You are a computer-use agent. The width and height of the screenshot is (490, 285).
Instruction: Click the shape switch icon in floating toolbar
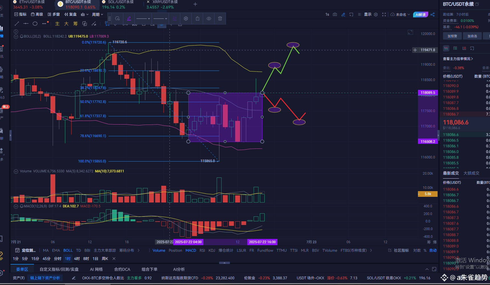pyautogui.click(x=117, y=18)
